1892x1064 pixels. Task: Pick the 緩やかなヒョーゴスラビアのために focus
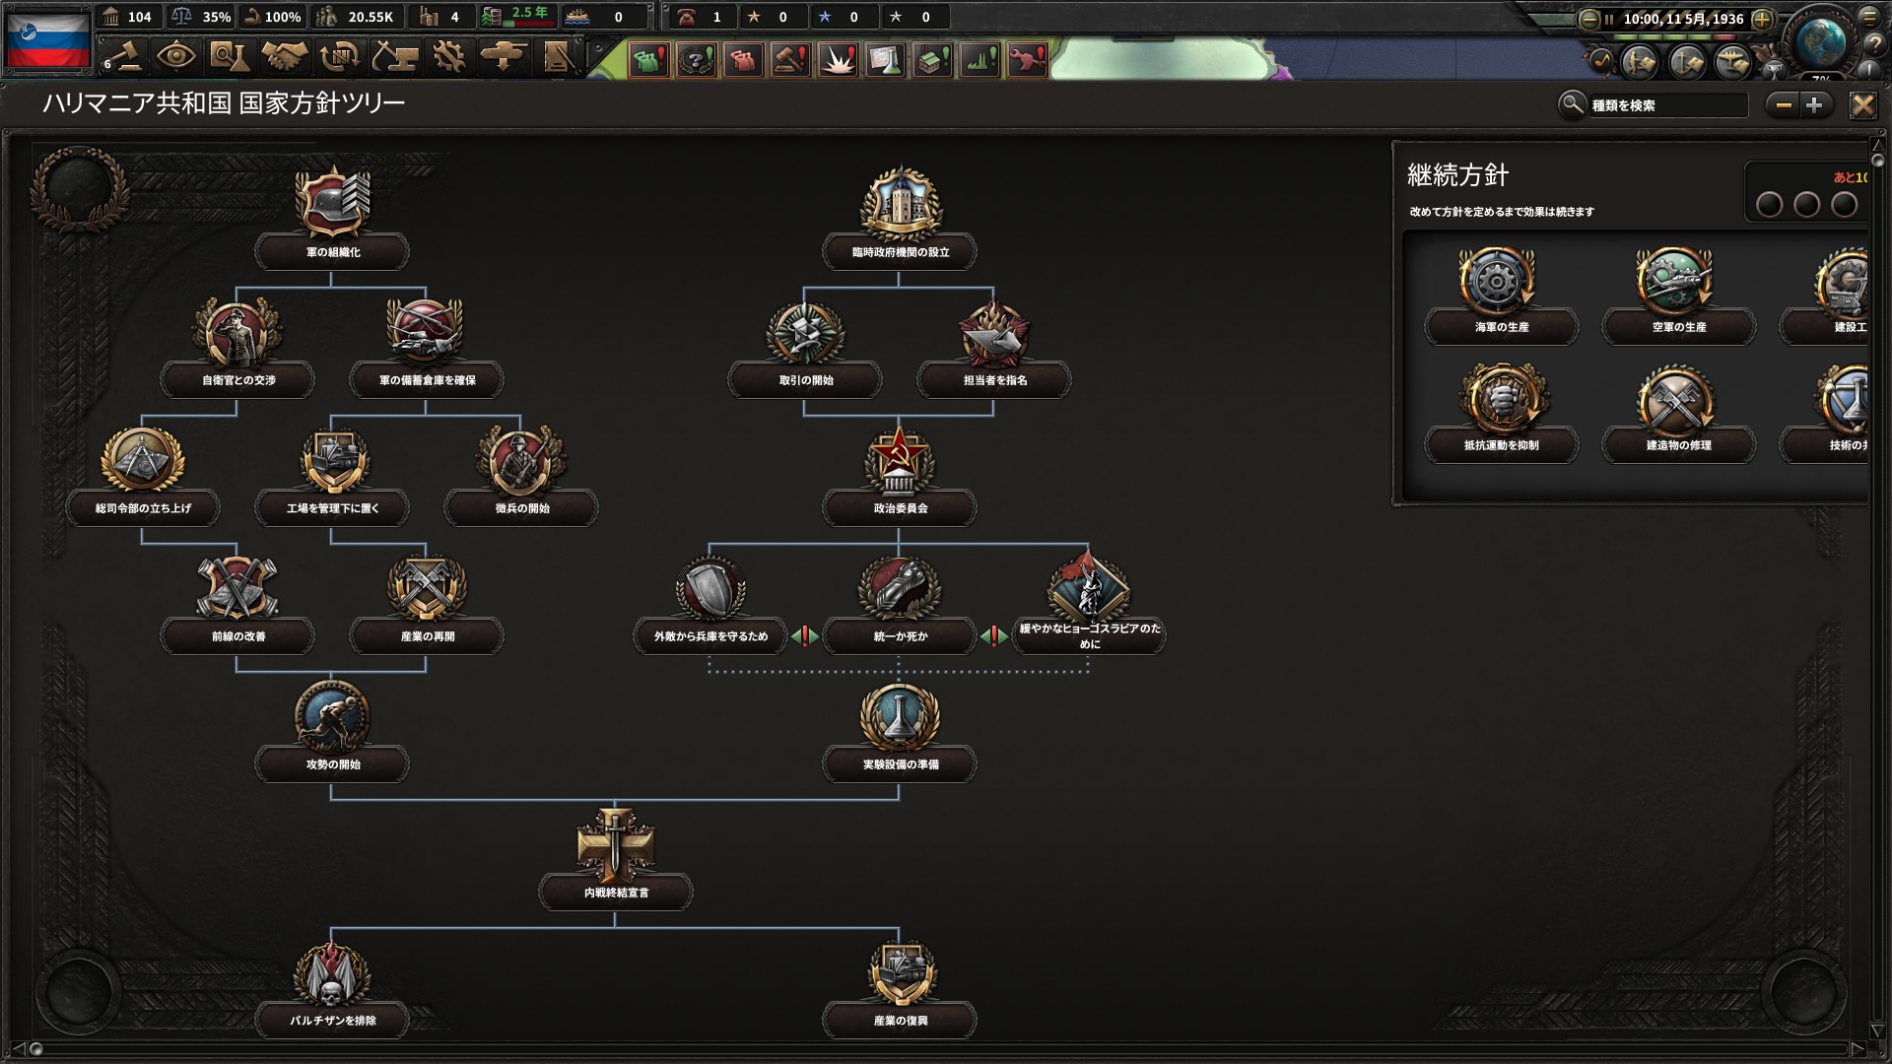pyautogui.click(x=1089, y=603)
